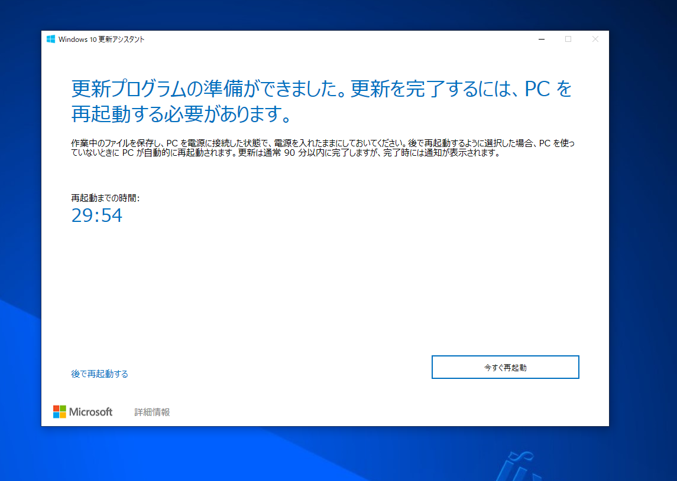
Task: Click the blue desktop wallpaper outside the window
Action: (x=643, y=236)
